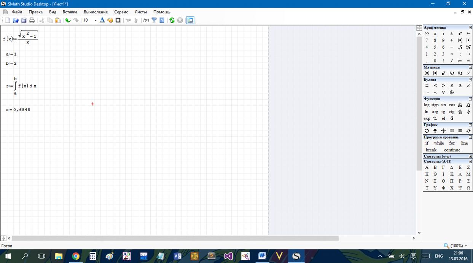
Task: Toggle the border box icon in toolbar
Action: (x=118, y=20)
